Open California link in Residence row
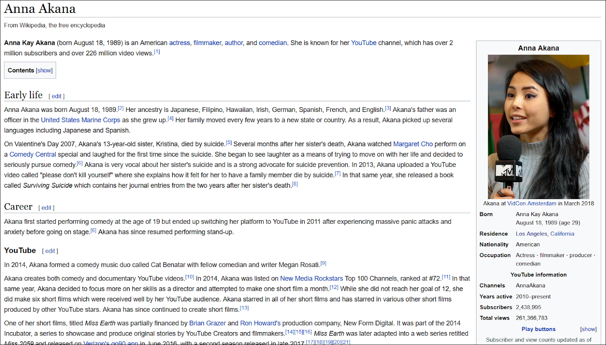This screenshot has height=345, width=606. pyautogui.click(x=562, y=234)
